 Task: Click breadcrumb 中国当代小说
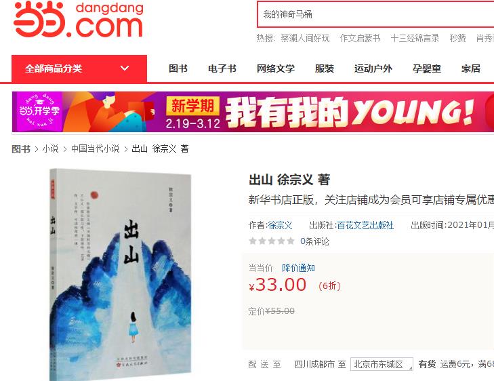[95, 148]
